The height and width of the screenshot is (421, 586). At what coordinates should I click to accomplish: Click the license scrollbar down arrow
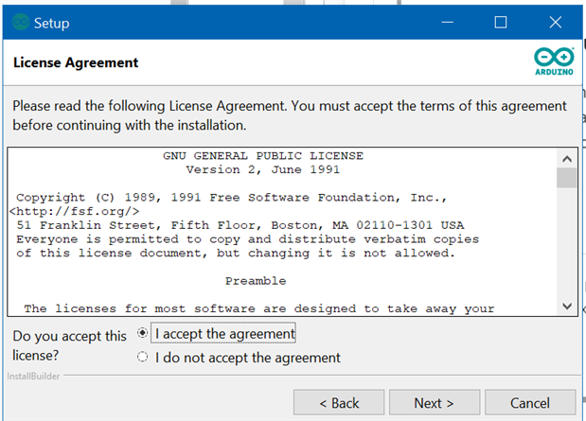[566, 307]
